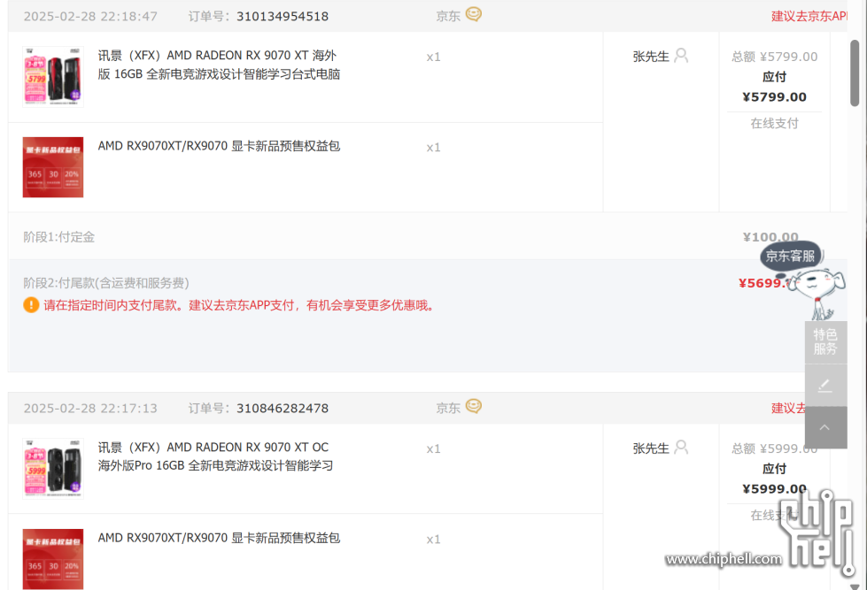Click 总额 ¥5799.00 in first order

775,57
